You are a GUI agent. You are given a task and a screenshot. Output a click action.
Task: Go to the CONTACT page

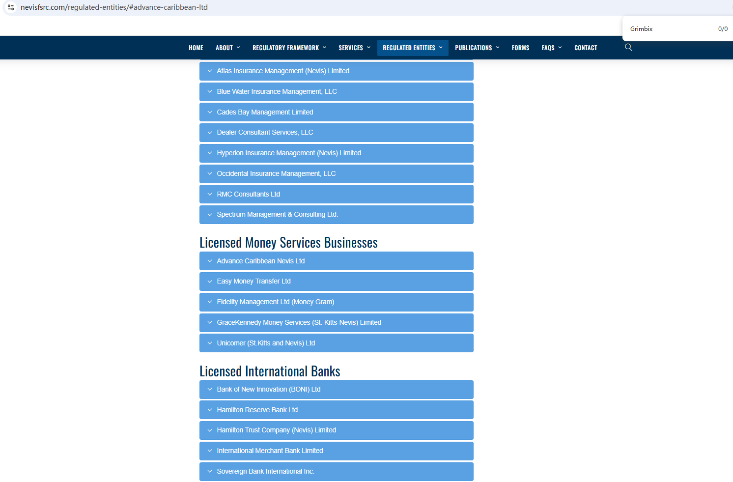click(586, 48)
